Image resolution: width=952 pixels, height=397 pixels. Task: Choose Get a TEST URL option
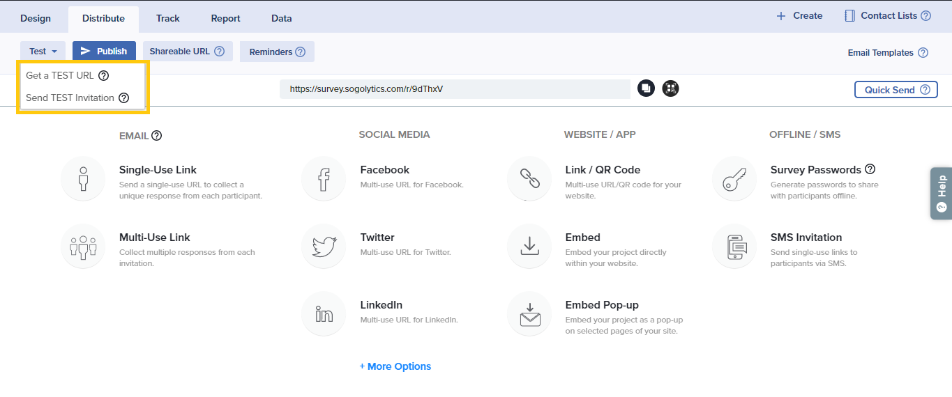click(60, 75)
